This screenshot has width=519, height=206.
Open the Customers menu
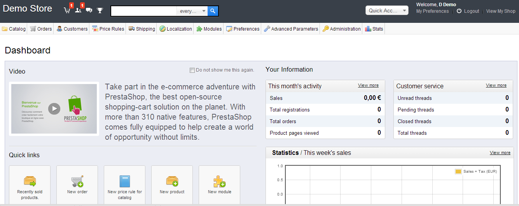point(72,29)
